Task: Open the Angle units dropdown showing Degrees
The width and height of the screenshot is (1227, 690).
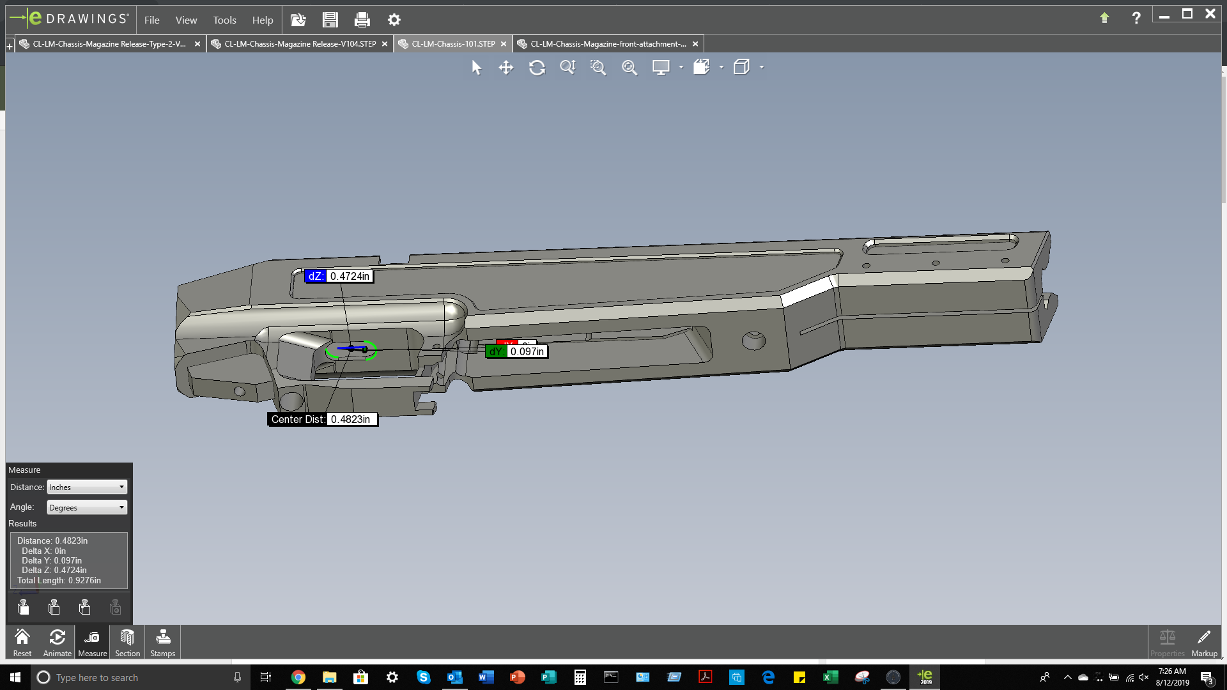Action: (87, 507)
